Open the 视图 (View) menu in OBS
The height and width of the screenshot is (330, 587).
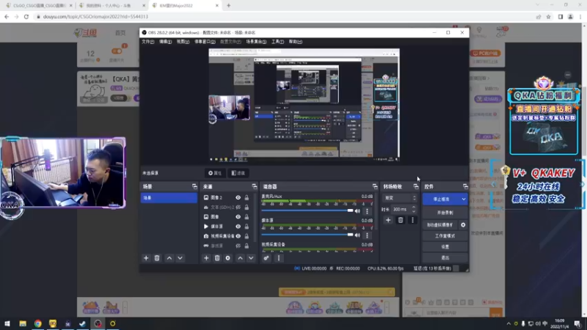[183, 42]
